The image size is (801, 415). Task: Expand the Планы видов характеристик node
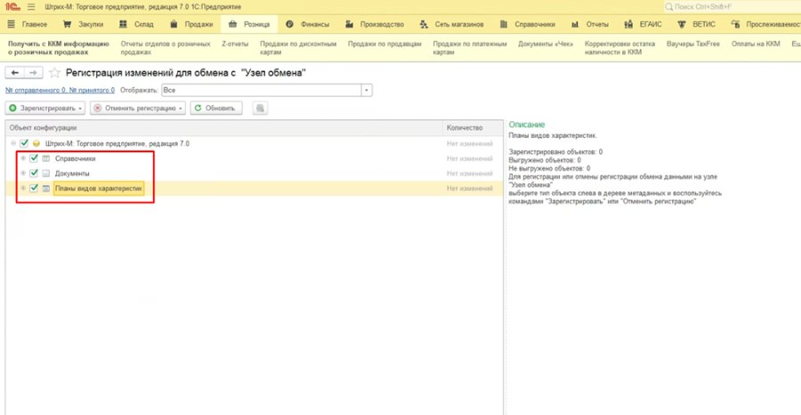[23, 189]
